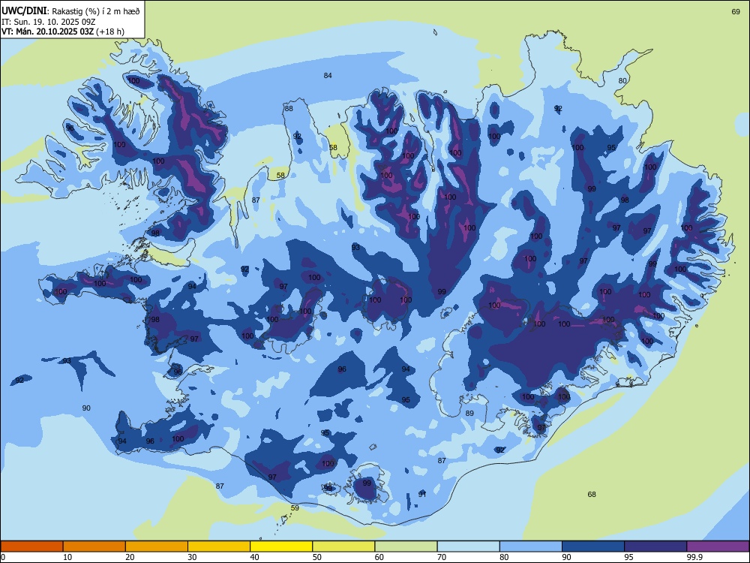The width and height of the screenshot is (750, 563).
Task: Click the indigo 95–99.9 legend swatch
Action: pyautogui.click(x=655, y=546)
